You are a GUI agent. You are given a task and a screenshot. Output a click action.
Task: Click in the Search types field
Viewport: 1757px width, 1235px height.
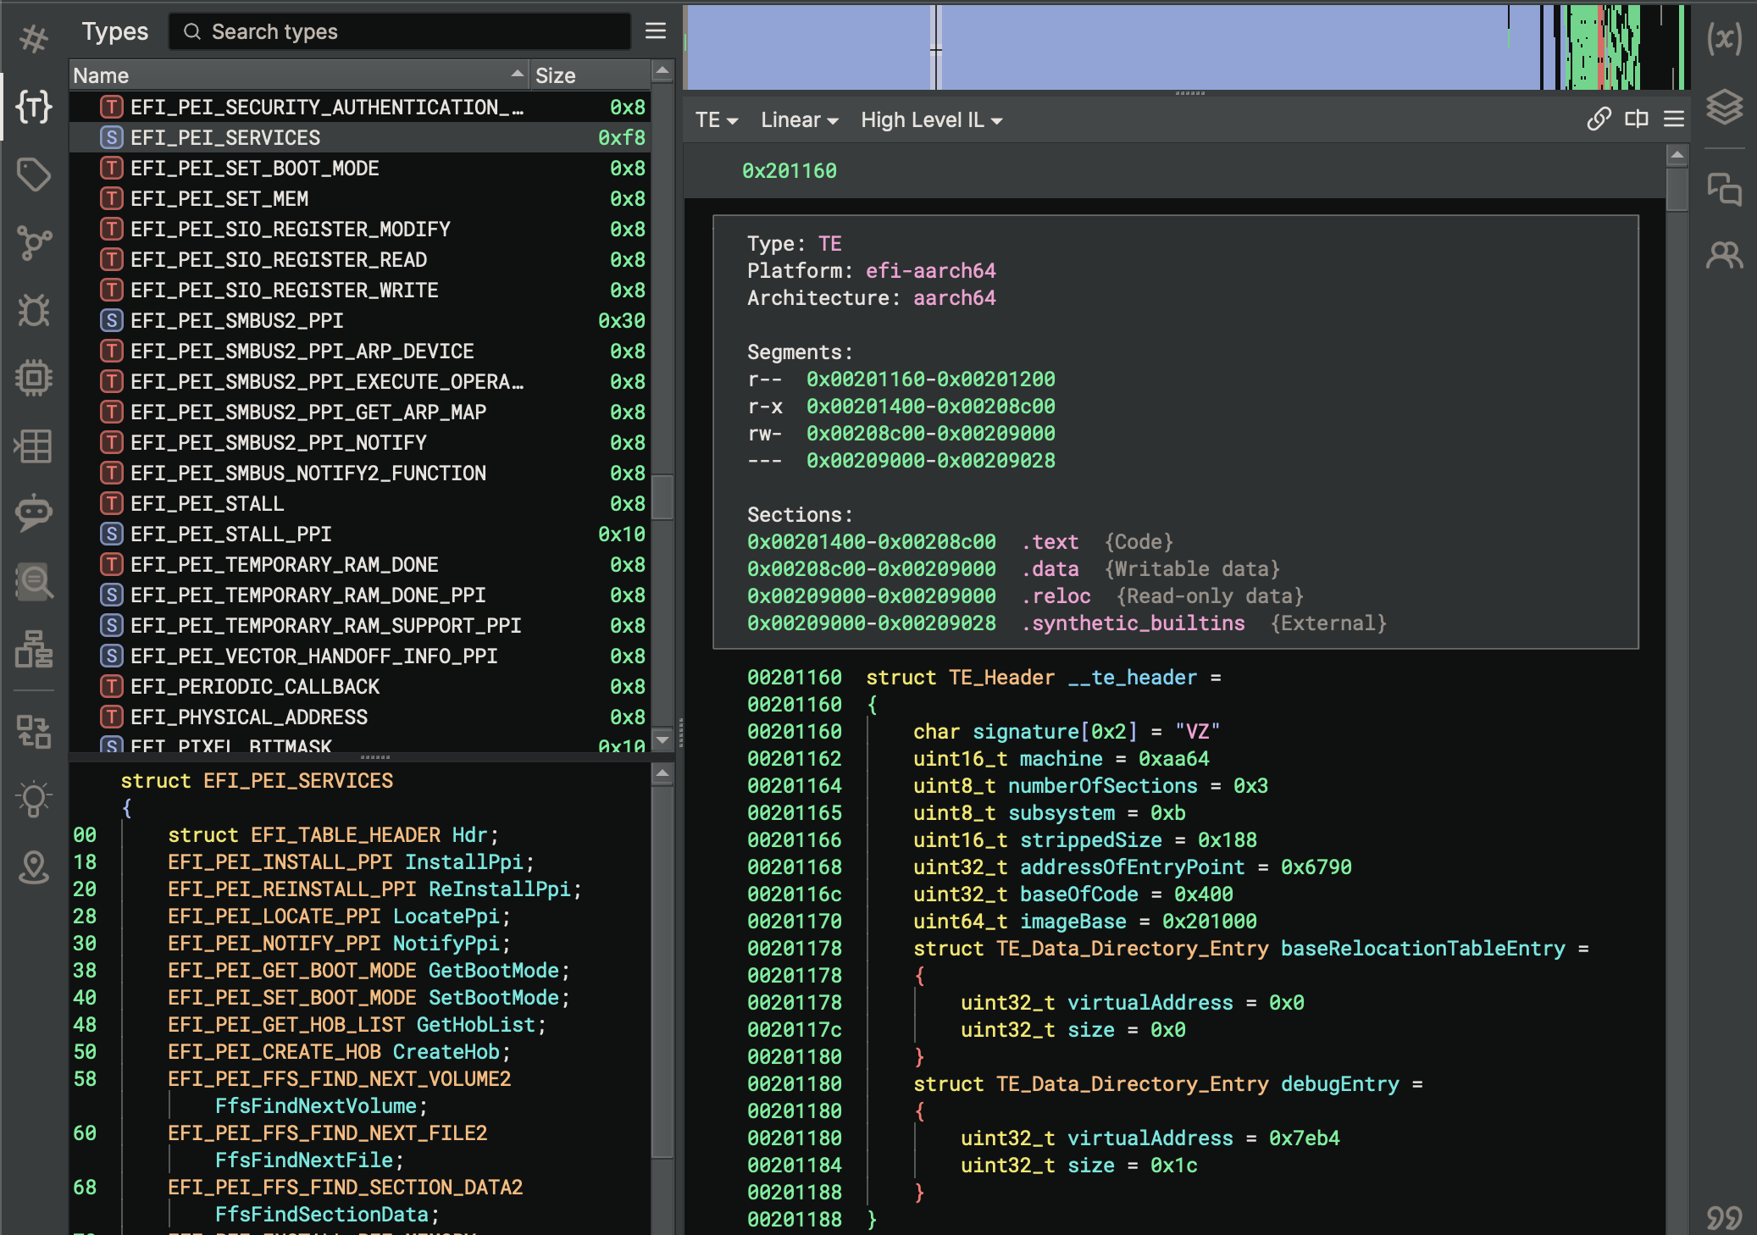[x=407, y=31]
